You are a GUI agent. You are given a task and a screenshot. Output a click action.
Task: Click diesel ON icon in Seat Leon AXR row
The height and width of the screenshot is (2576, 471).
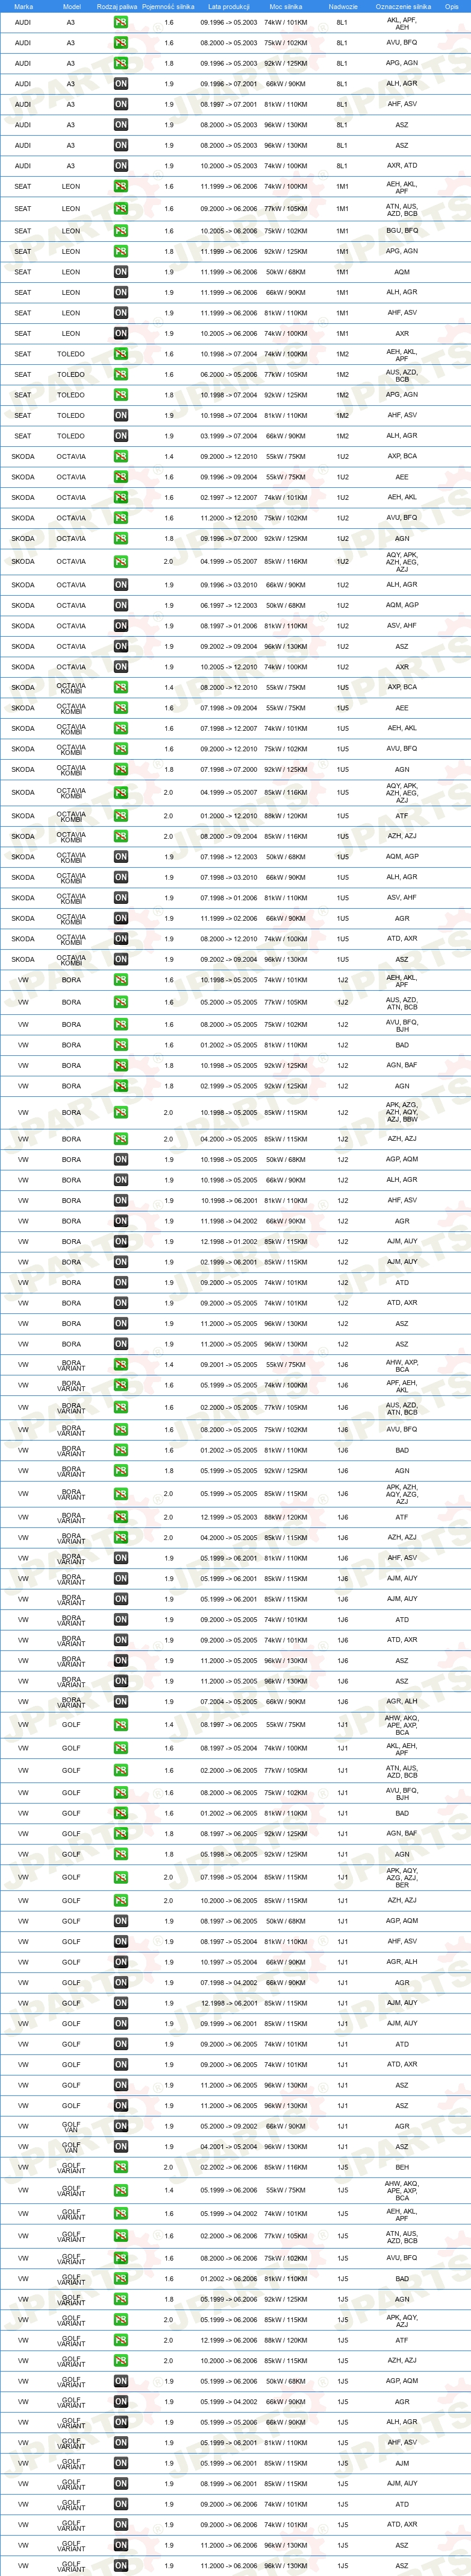[x=120, y=334]
